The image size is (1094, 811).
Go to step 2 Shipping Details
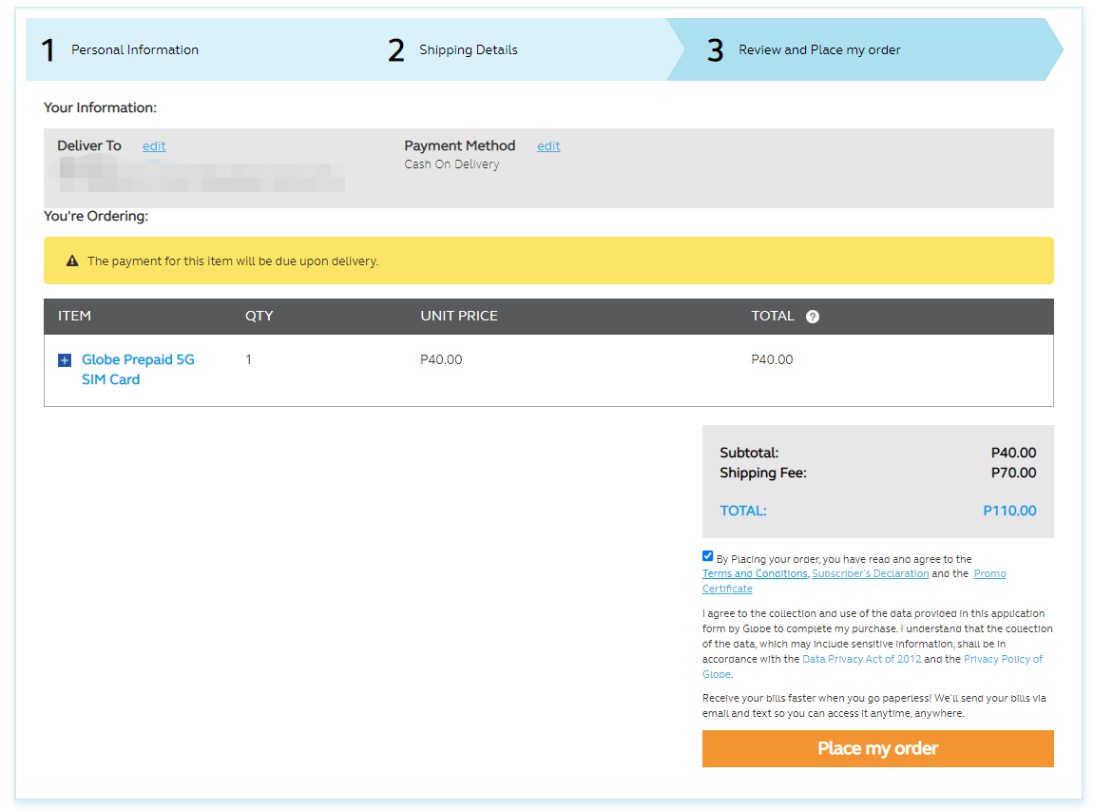click(x=452, y=49)
